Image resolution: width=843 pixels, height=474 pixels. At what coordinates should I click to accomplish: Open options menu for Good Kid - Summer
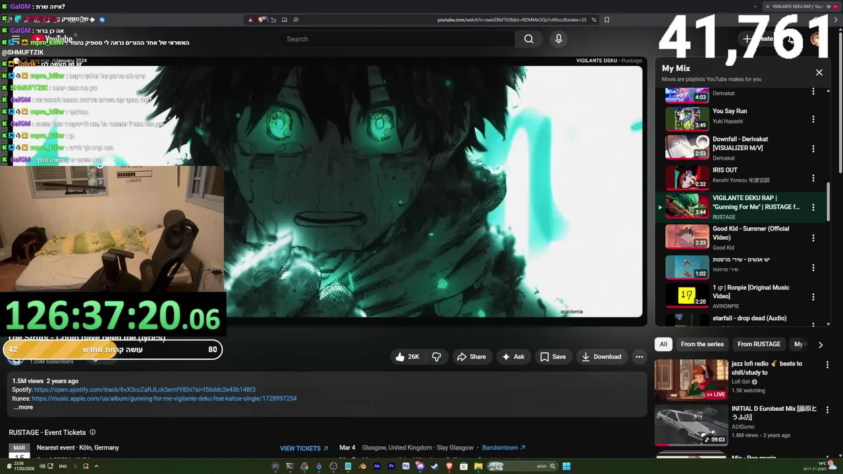click(x=813, y=238)
